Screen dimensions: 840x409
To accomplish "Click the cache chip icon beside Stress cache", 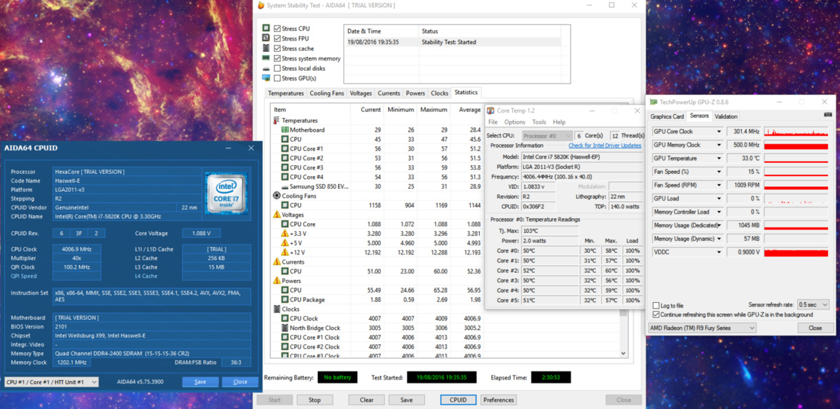I will pyautogui.click(x=266, y=48).
